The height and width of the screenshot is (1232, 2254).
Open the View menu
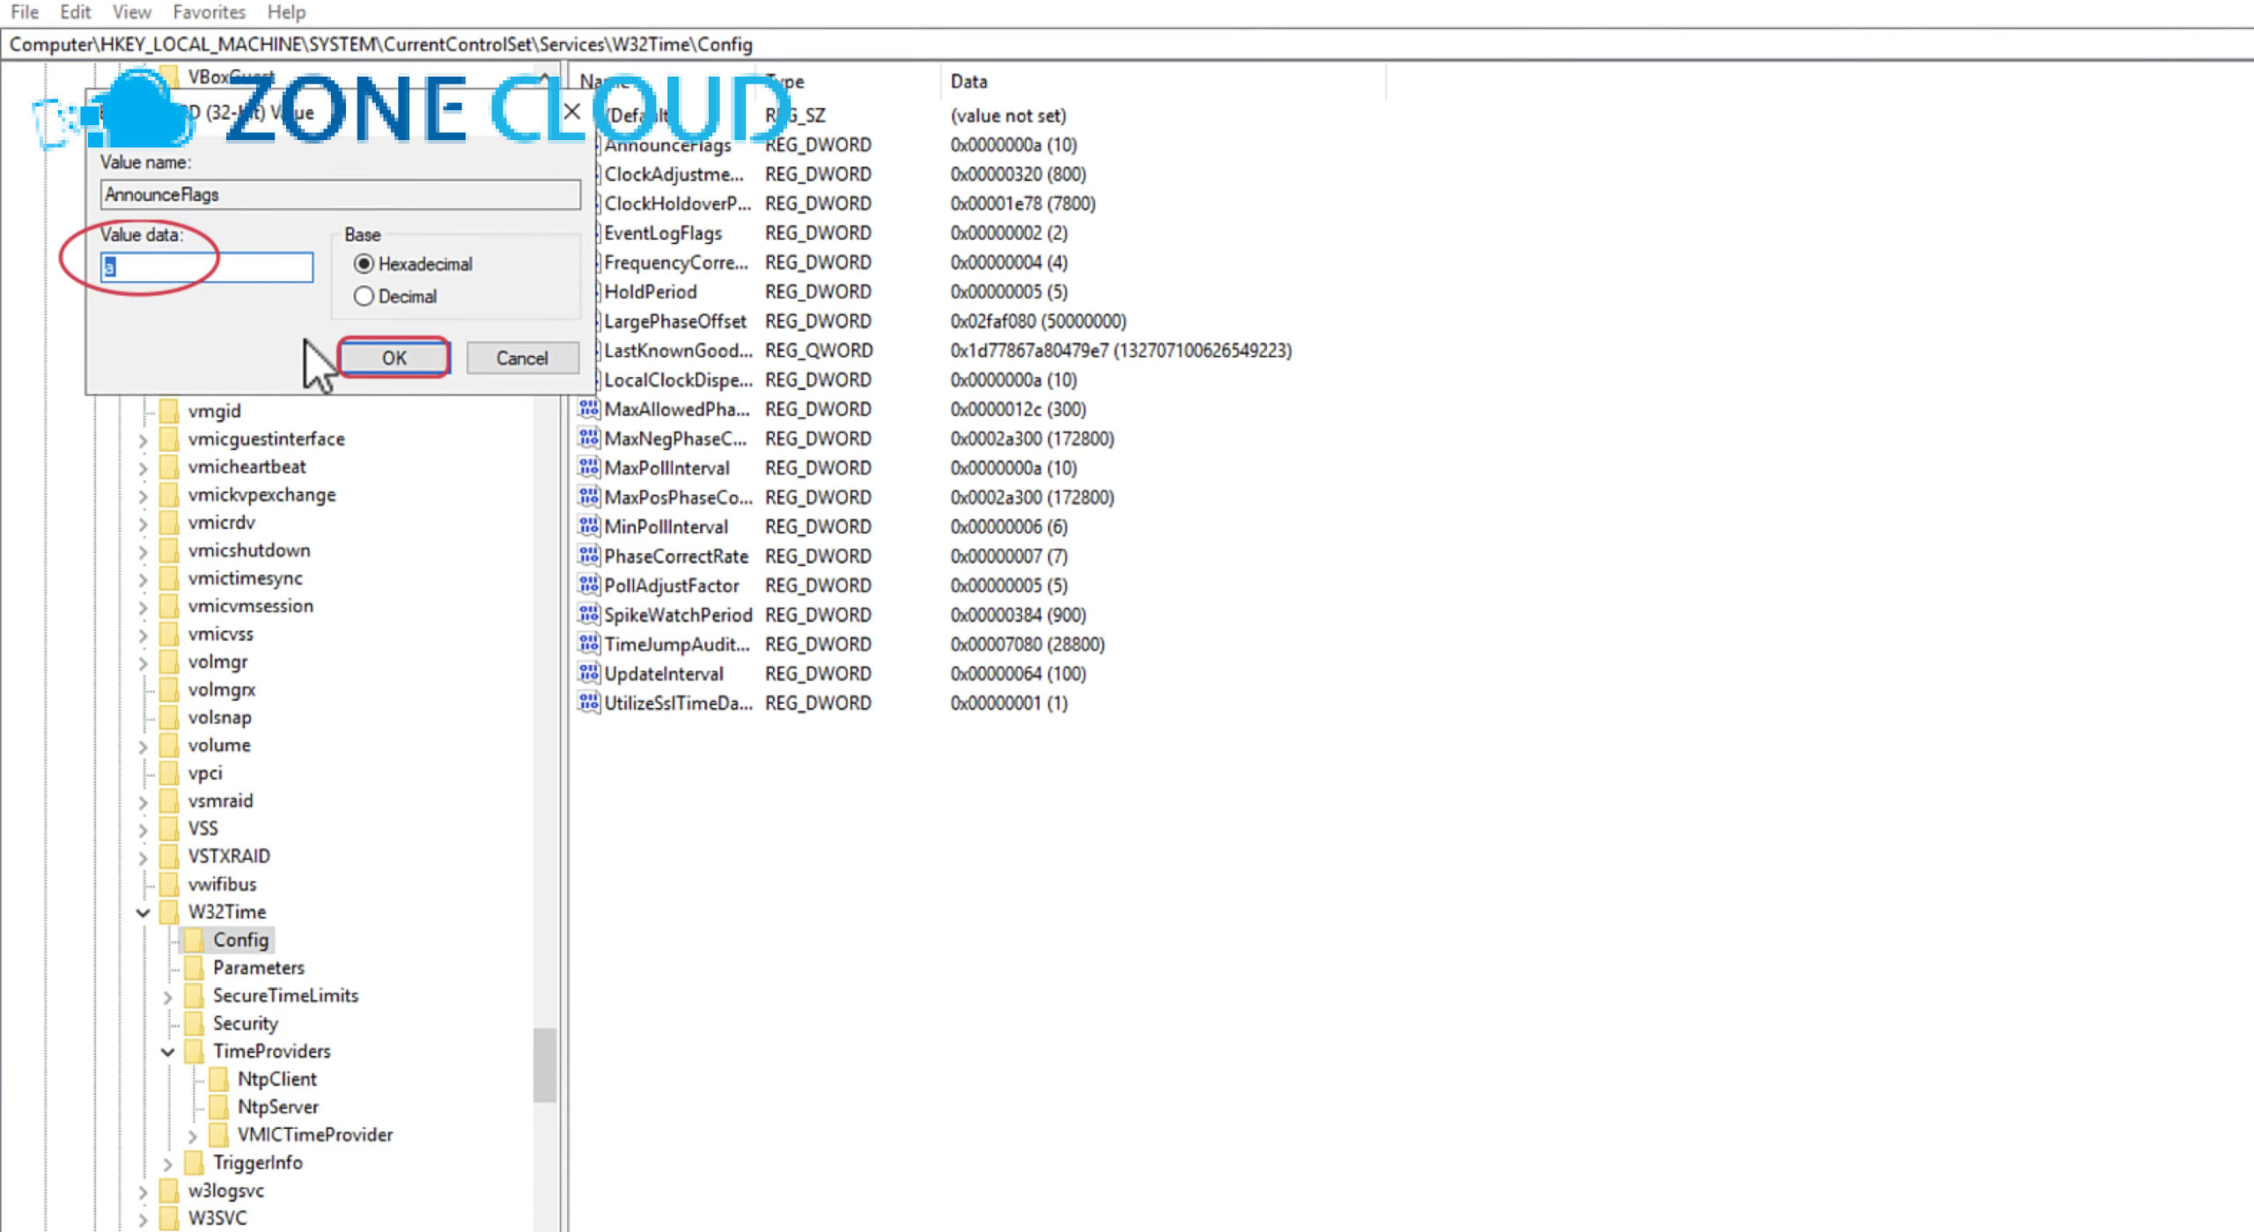[132, 12]
